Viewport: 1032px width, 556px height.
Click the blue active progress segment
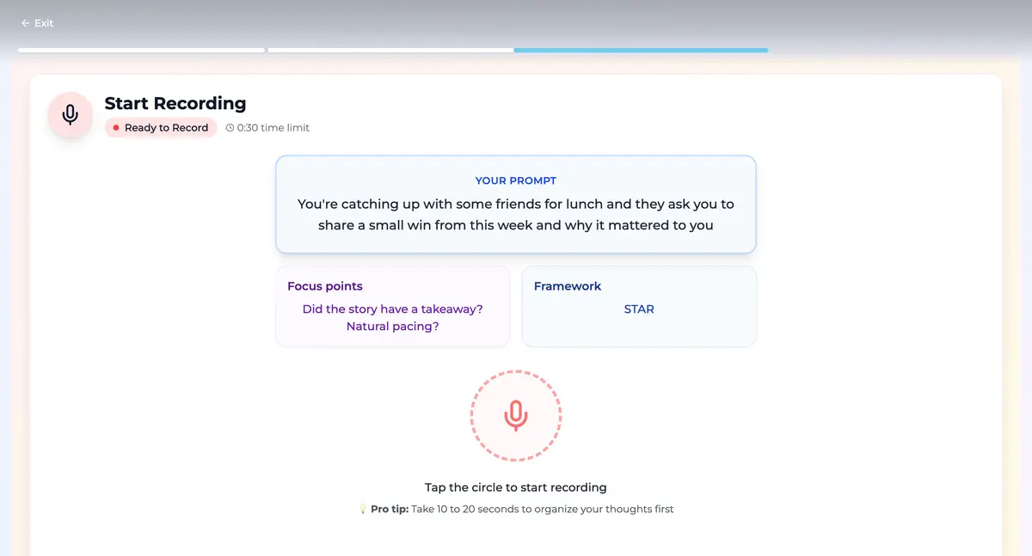(641, 50)
